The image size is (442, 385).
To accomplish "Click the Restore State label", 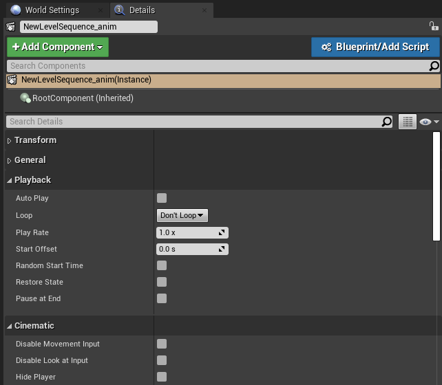I will tap(39, 282).
